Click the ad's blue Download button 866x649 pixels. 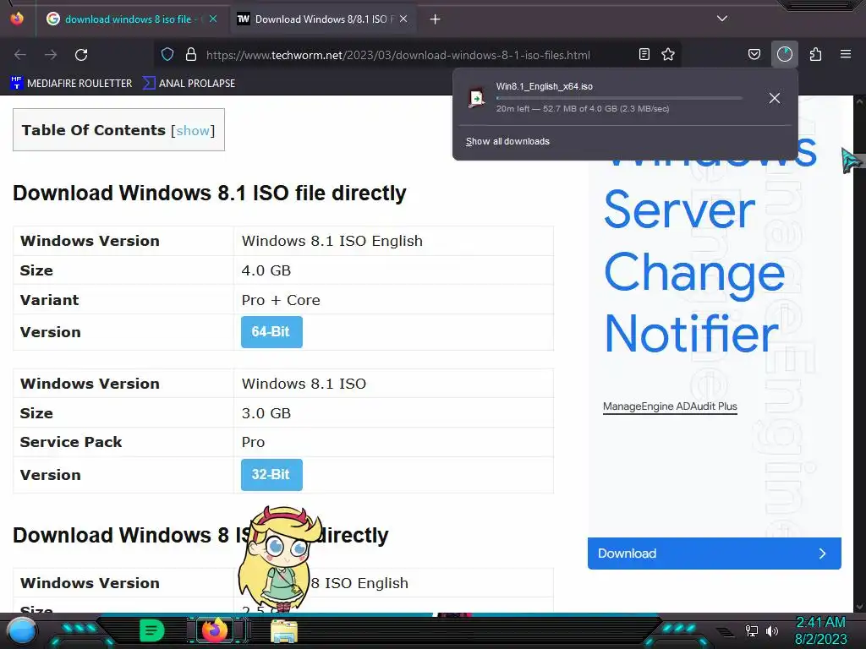(714, 554)
